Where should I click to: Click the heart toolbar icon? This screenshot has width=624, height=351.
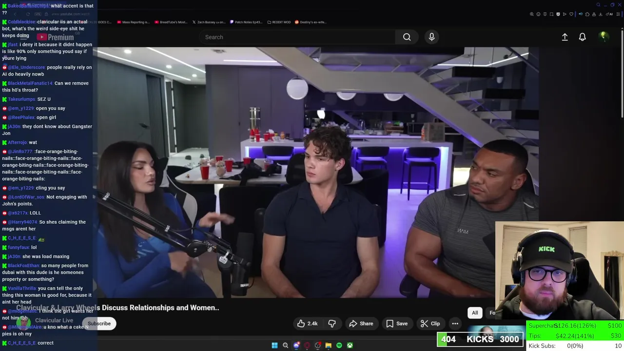[571, 14]
